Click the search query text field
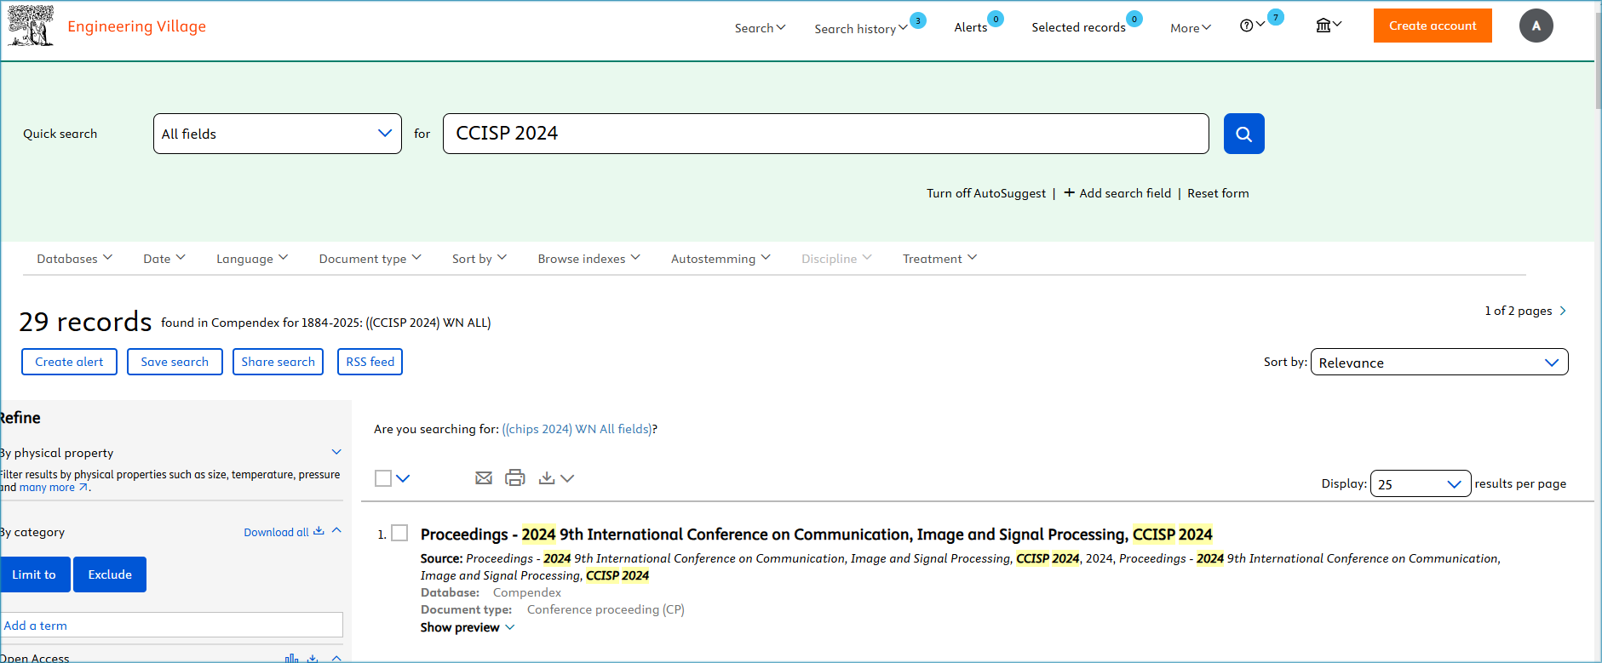 [825, 134]
